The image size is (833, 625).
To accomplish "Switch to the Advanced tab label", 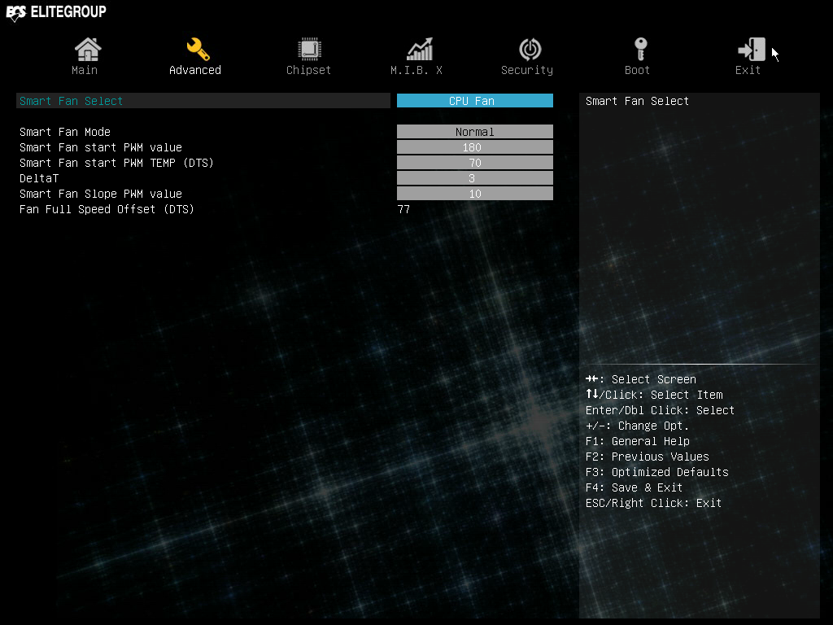I will point(195,70).
